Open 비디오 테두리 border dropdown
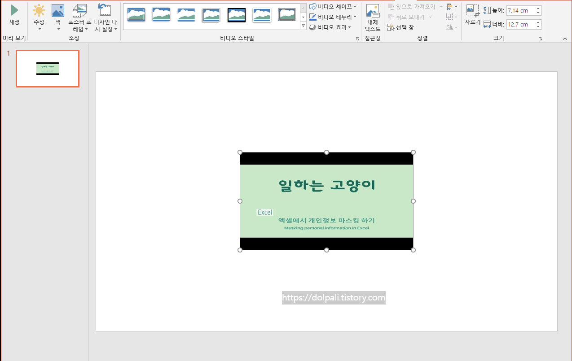The height and width of the screenshot is (361, 572). [333, 17]
